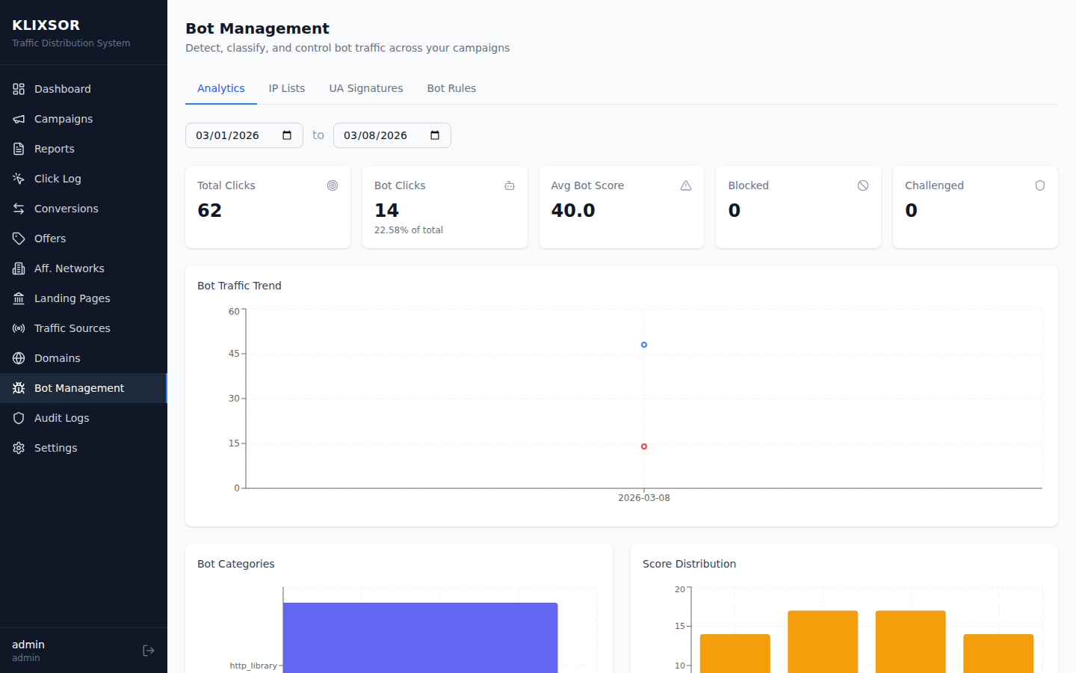Click the logout arrow beside admin username
This screenshot has width=1076, height=673.
click(148, 650)
